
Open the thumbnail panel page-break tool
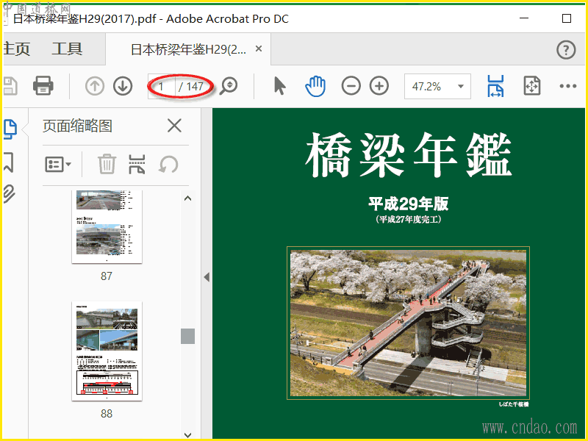(137, 164)
